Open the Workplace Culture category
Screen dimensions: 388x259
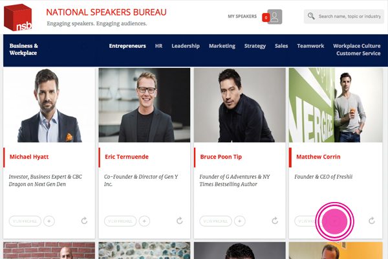356,46
